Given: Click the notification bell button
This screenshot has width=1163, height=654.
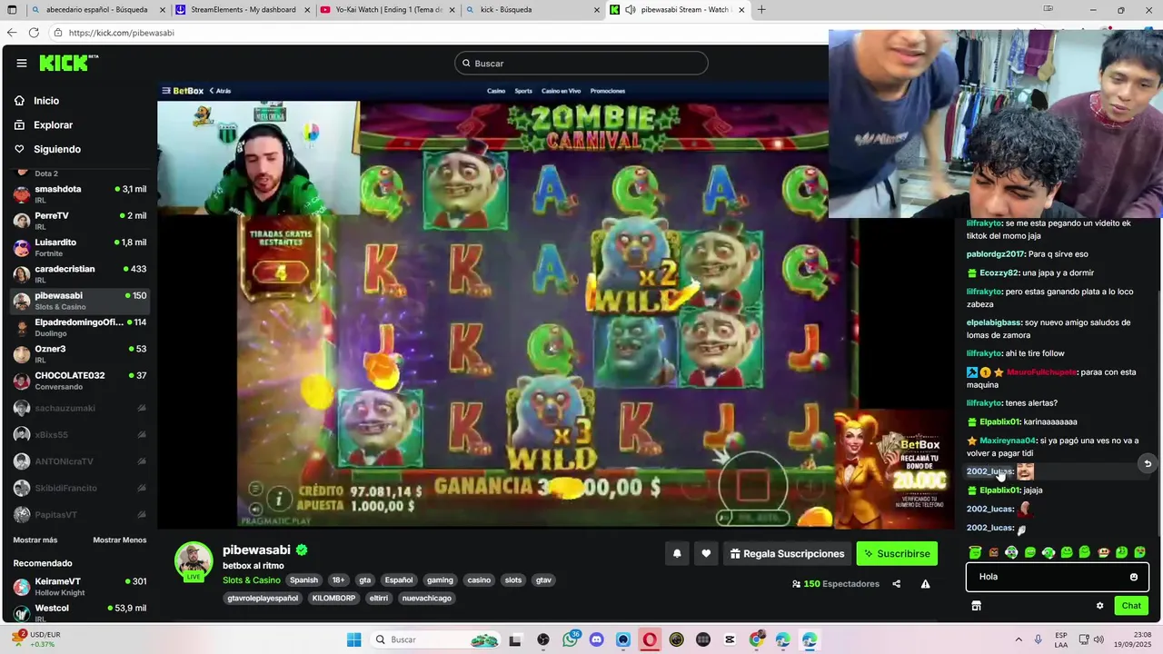Looking at the screenshot, I should pos(677,553).
